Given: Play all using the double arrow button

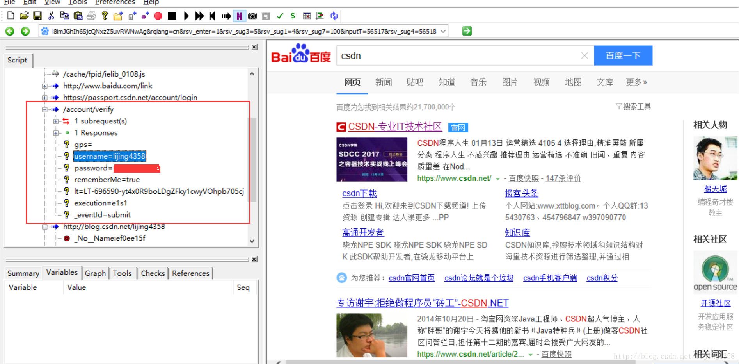Looking at the screenshot, I should 199,16.
